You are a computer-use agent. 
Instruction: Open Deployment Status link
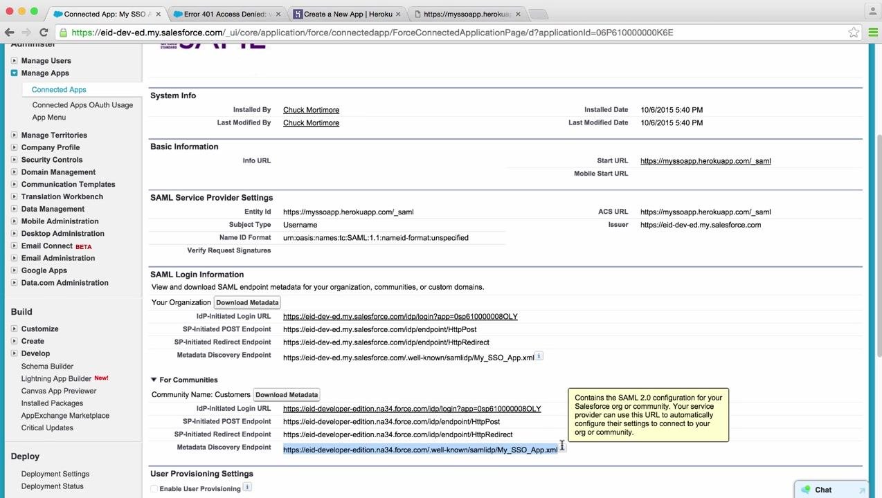click(x=52, y=486)
